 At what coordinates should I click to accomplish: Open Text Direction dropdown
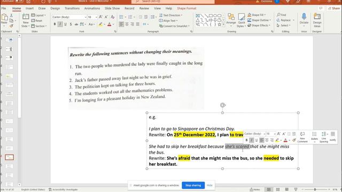tap(170, 15)
